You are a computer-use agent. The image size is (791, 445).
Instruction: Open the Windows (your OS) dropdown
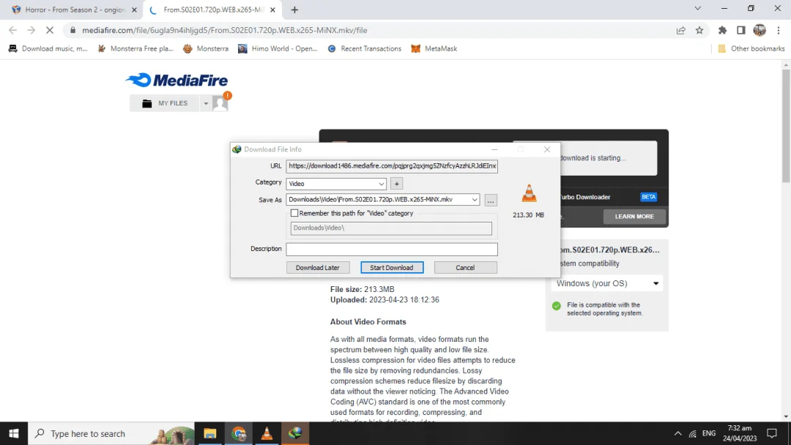click(x=607, y=283)
